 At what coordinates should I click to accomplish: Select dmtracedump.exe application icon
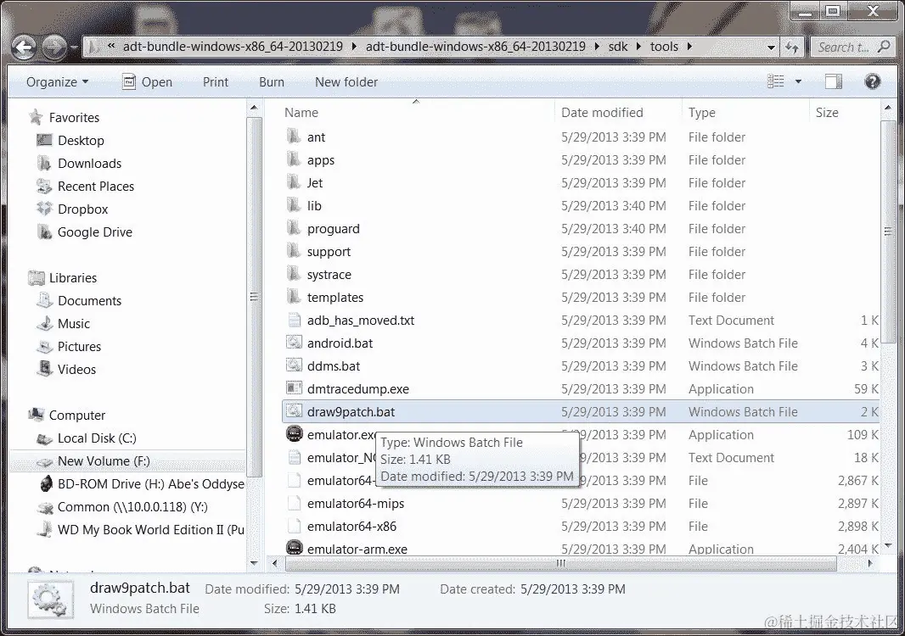click(x=294, y=388)
